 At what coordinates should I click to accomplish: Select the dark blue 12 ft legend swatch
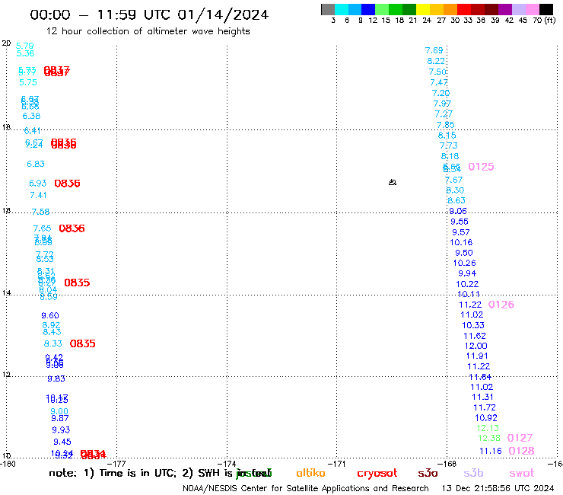(368, 9)
